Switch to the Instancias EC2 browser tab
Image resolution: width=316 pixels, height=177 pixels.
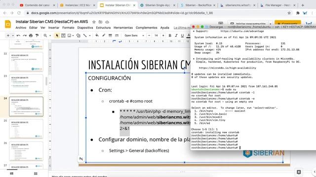(78, 5)
